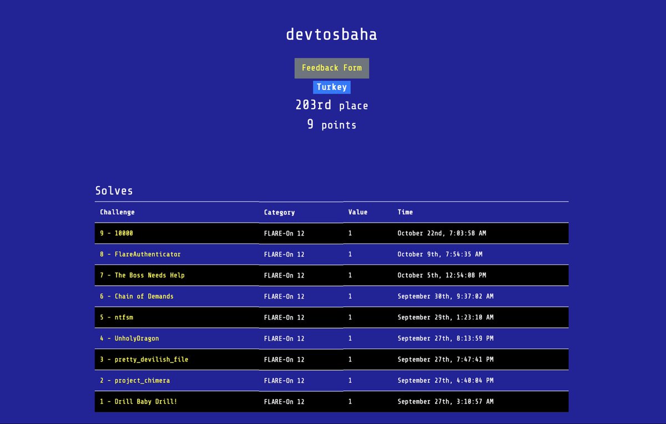Click the Value column header
Image resolution: width=666 pixels, height=424 pixels.
(x=358, y=212)
